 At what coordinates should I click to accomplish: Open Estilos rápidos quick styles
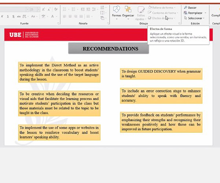pos(140,13)
